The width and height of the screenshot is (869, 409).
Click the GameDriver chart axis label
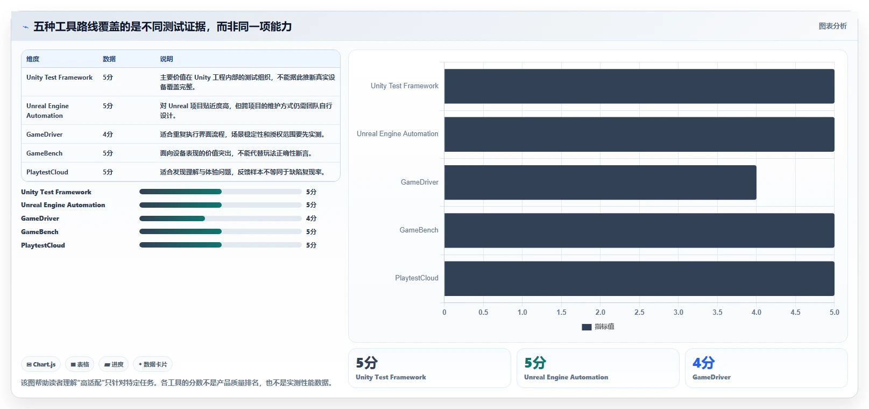pyautogui.click(x=420, y=182)
